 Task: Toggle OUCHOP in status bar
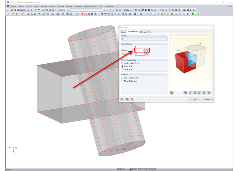click(142, 169)
